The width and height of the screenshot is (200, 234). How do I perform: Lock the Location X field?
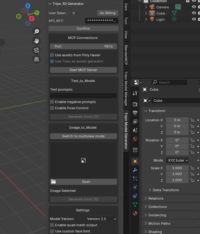coord(192,120)
